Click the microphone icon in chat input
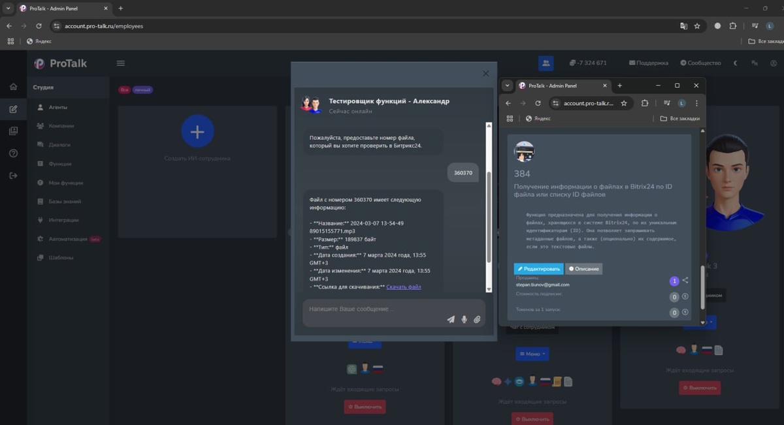 (464, 319)
